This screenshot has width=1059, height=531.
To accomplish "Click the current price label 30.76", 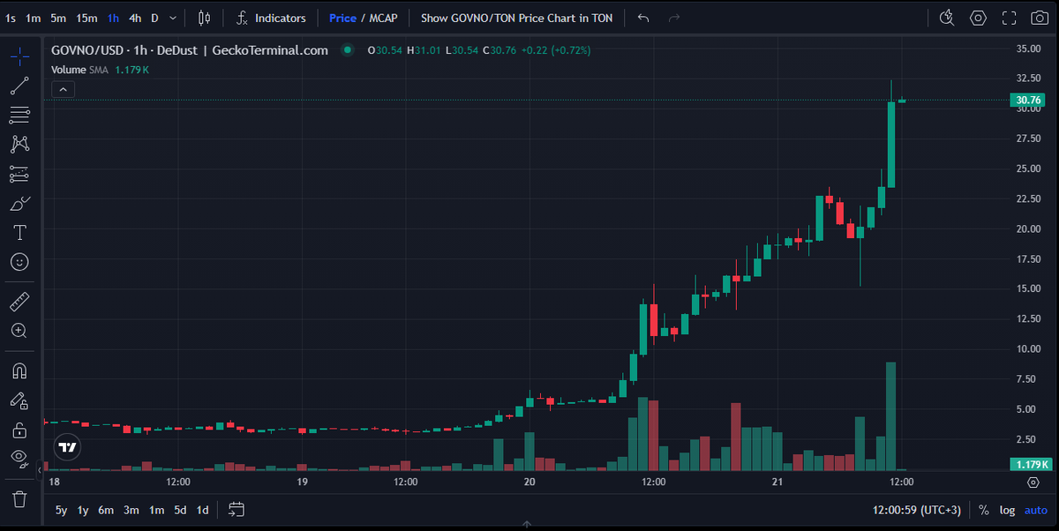I will pos(1030,100).
